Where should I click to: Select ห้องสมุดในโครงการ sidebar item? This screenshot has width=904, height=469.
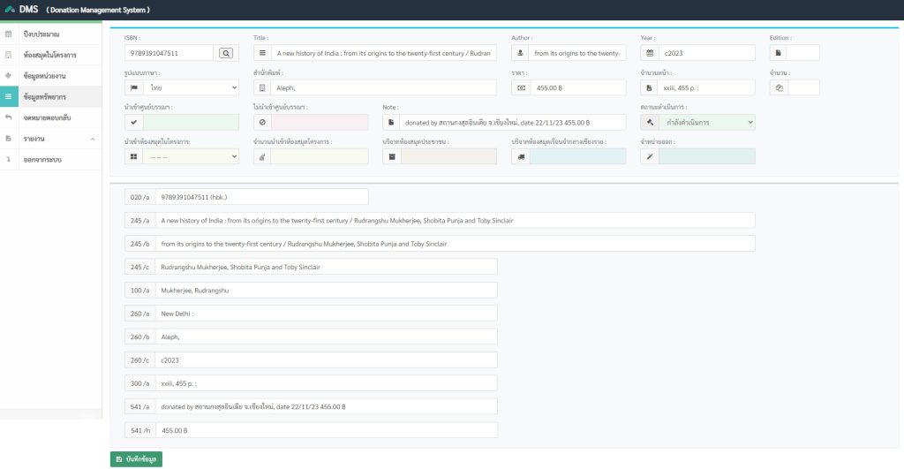49,55
